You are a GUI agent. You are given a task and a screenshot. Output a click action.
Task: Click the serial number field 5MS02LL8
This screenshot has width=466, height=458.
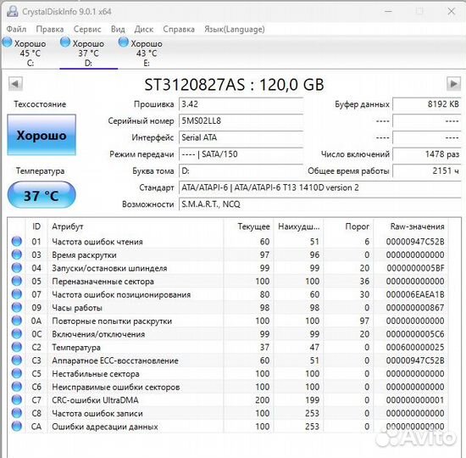[x=241, y=120]
